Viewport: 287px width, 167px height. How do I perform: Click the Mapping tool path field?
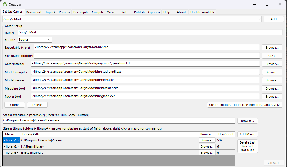(x=145, y=88)
